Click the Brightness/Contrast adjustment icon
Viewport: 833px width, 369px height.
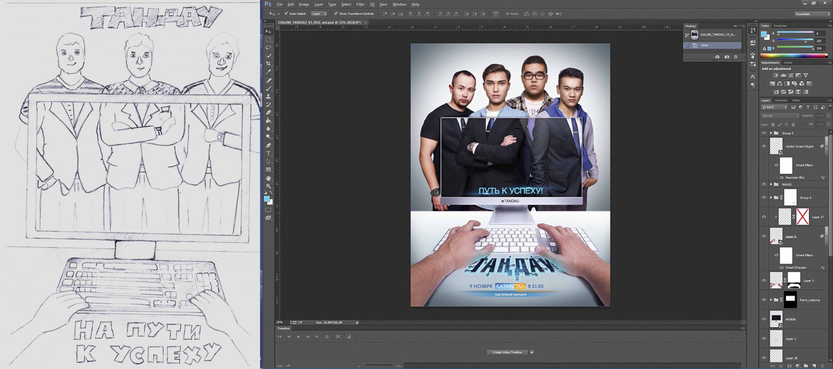click(x=775, y=75)
